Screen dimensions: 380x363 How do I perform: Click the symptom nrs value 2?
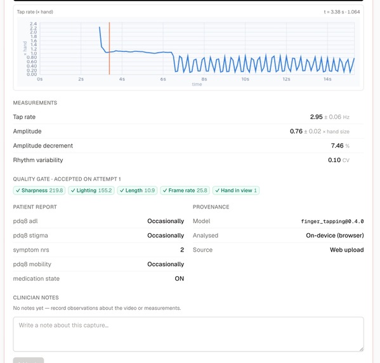[182, 250]
